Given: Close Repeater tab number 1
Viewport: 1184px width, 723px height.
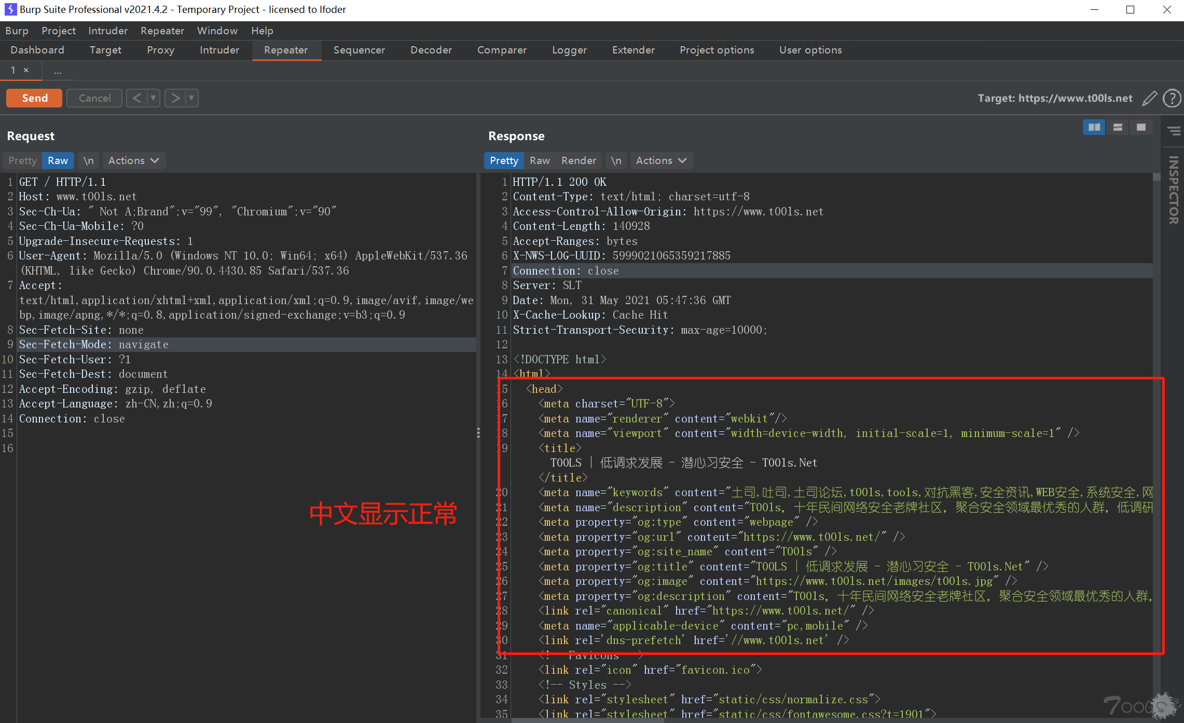Looking at the screenshot, I should click(x=26, y=70).
